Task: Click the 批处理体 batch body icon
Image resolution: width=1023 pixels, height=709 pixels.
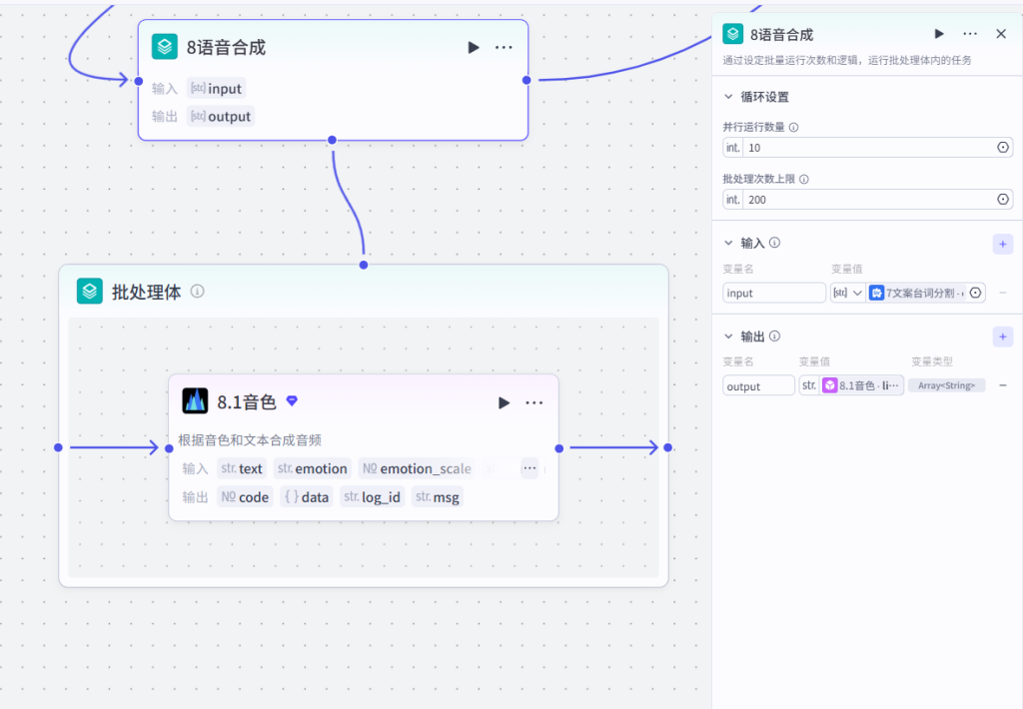Action: (89, 291)
